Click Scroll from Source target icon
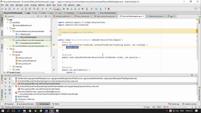201x113 pixels. (x=38, y=16)
